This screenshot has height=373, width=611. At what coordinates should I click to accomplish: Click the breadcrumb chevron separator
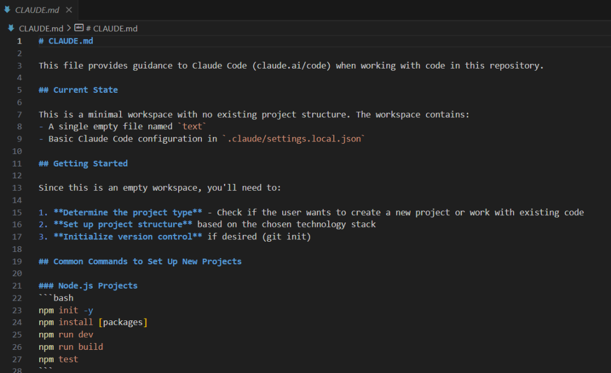69,28
